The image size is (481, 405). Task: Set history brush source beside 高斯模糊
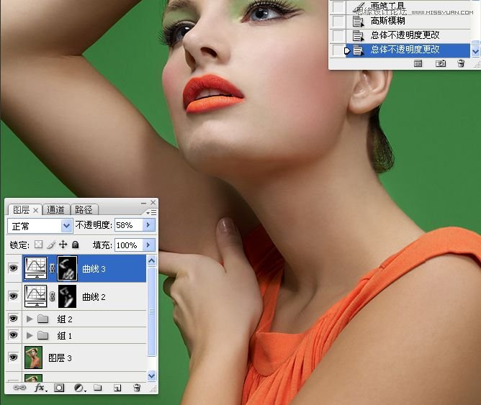pyautogui.click(x=338, y=21)
